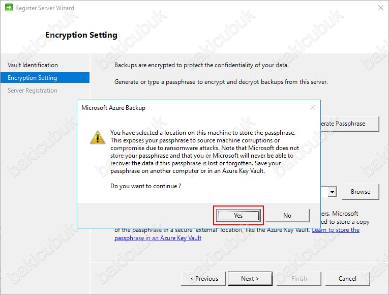Screen dimensions: 389x295
Task: Click the Microsoft Azure Backup title bar
Action: pyautogui.click(x=194, y=107)
